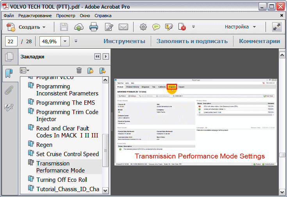Toggle full-screen read mode icon
The width and height of the screenshot is (287, 197).
277,27
